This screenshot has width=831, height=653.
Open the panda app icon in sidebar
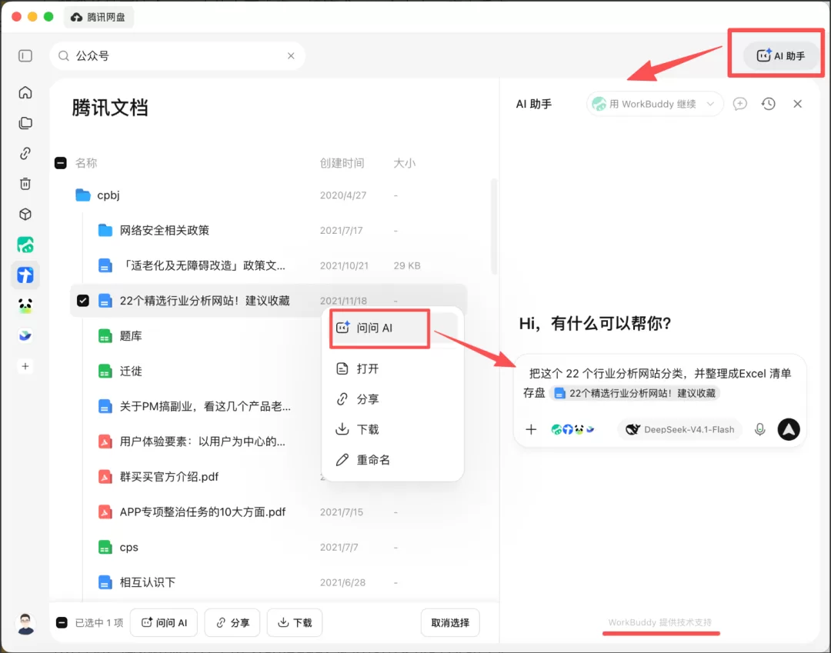coord(25,305)
